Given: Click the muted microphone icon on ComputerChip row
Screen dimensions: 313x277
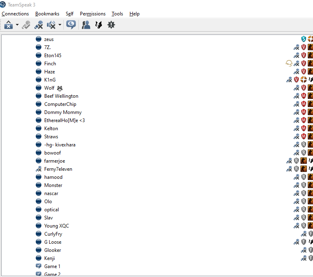Looking at the screenshot, I should pos(296,104).
